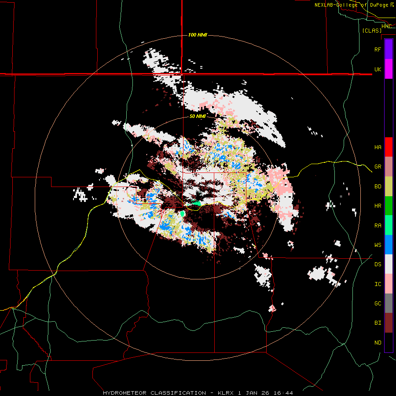The width and height of the screenshot is (396, 396).
Task: Click the DS white legend swatch
Action: (x=389, y=264)
